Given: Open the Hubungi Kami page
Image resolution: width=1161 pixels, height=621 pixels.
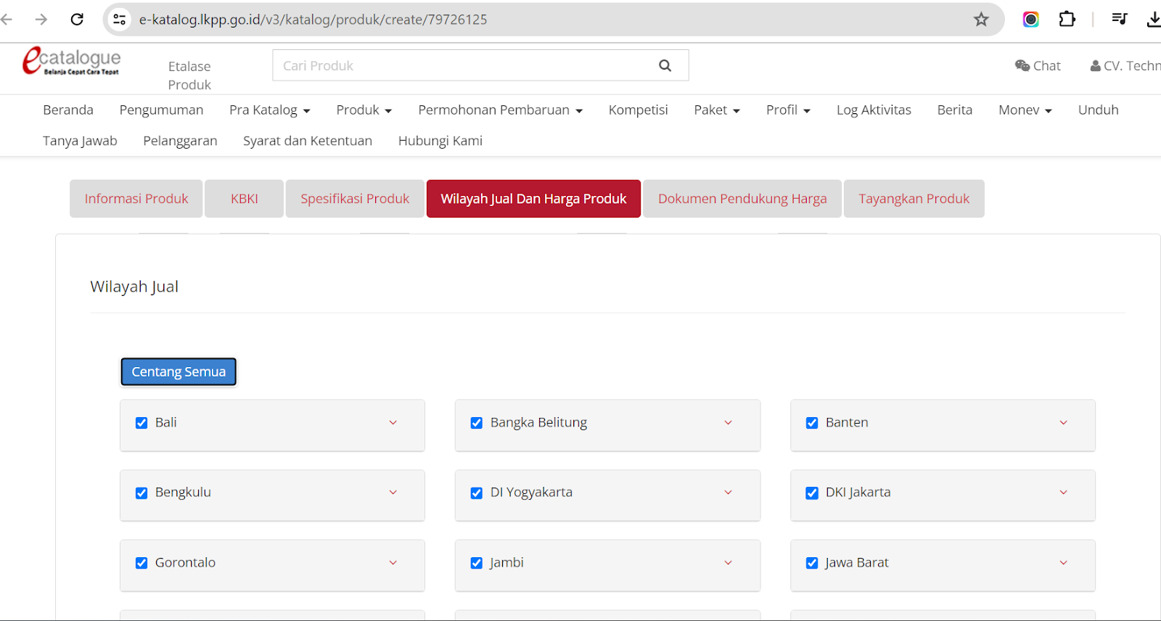Looking at the screenshot, I should (x=440, y=141).
